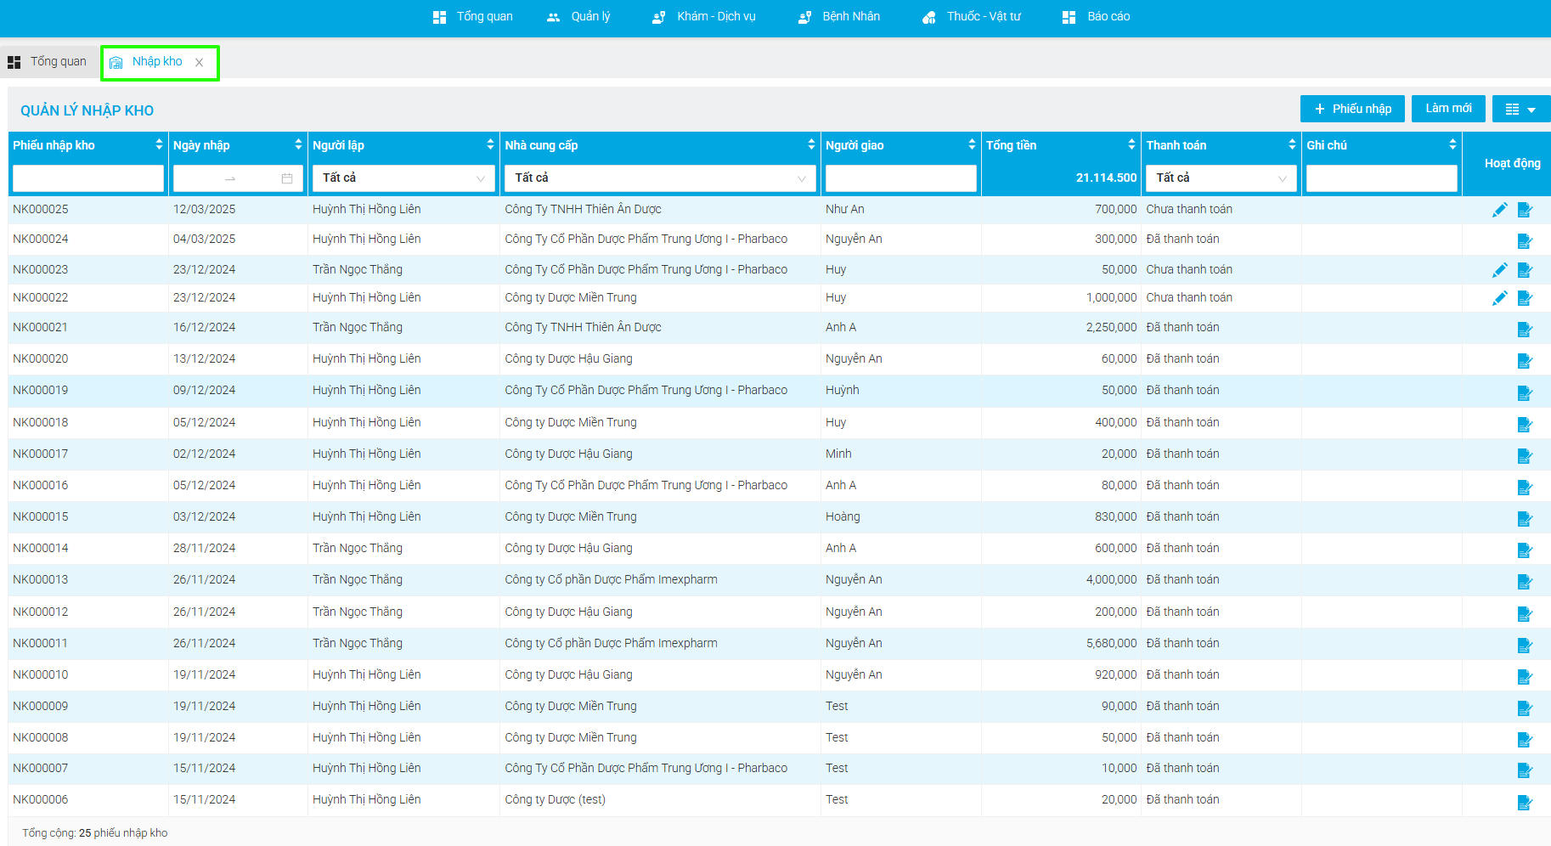1551x846 pixels.
Task: Focus Người giao filter field
Action: pyautogui.click(x=900, y=178)
